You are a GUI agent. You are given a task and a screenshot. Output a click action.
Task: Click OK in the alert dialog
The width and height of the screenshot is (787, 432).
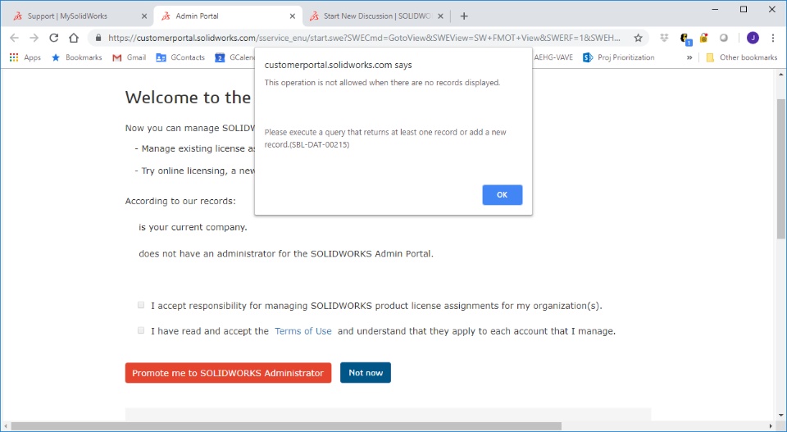[x=502, y=194]
